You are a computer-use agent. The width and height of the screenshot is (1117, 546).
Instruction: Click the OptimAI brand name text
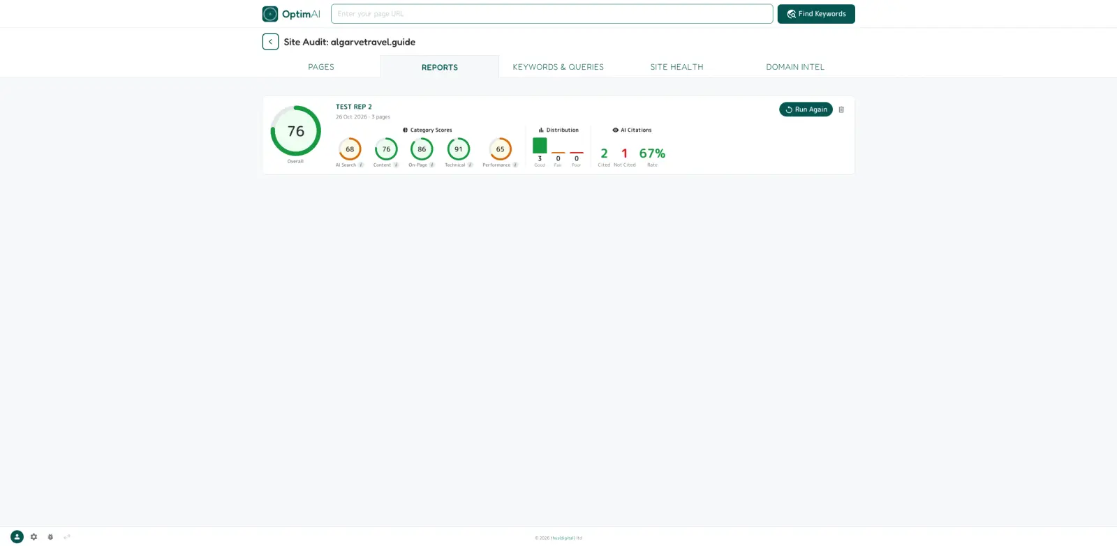[301, 14]
